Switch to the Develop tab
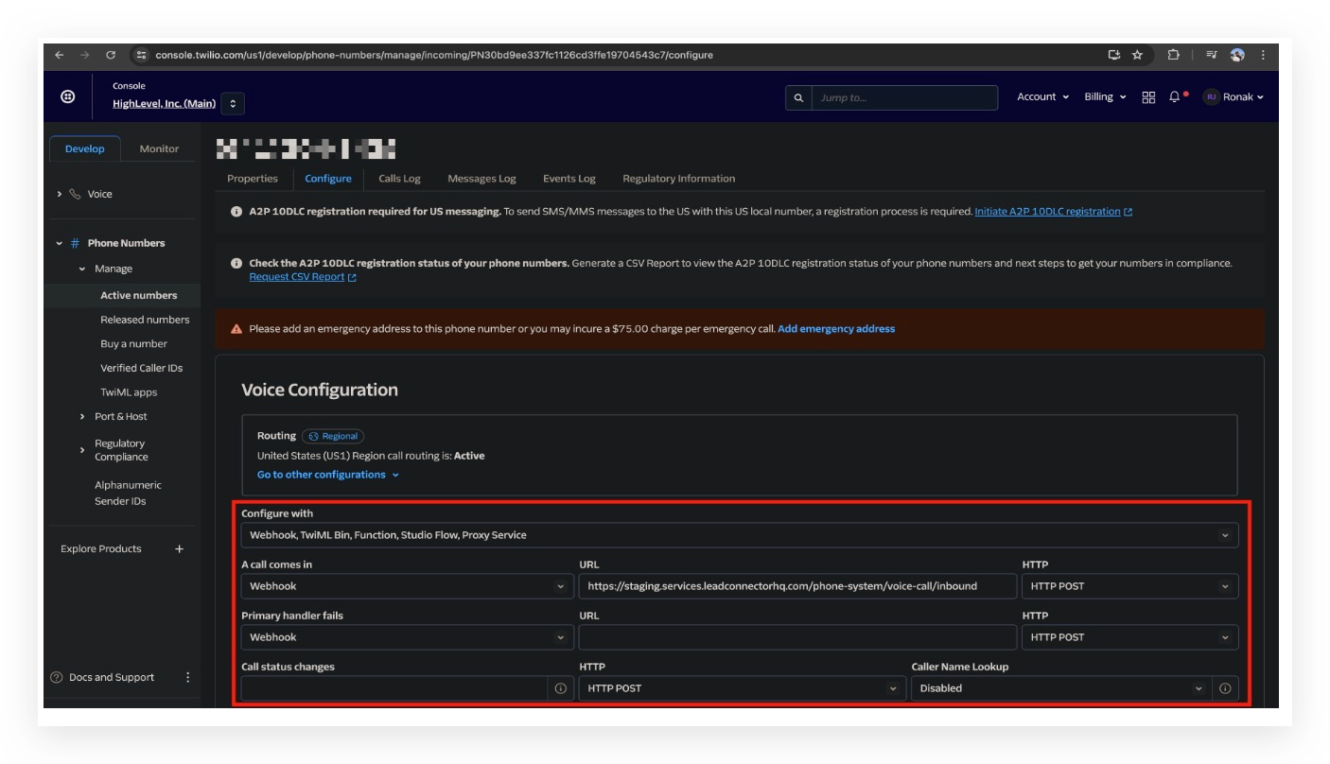 pyautogui.click(x=85, y=148)
